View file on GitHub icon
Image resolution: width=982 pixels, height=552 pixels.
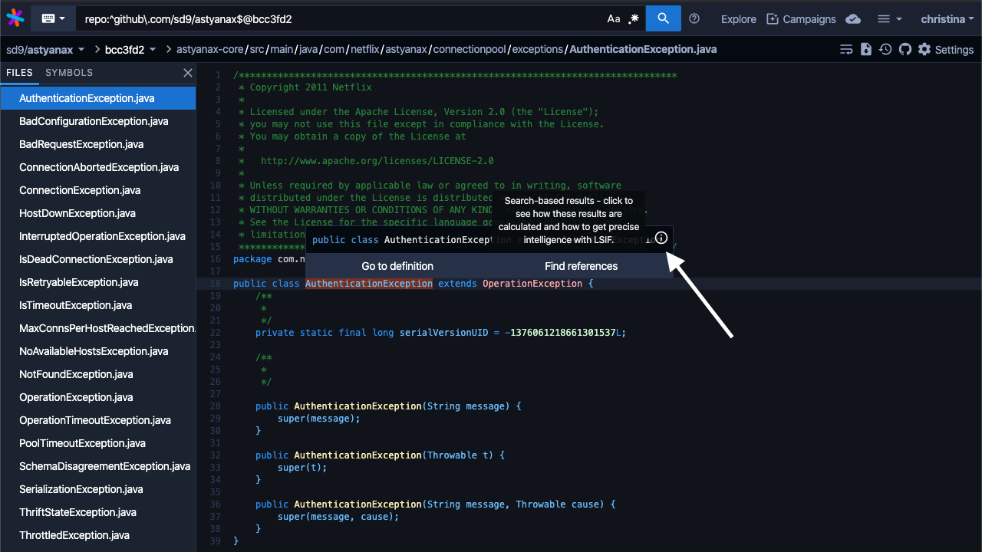tap(905, 49)
